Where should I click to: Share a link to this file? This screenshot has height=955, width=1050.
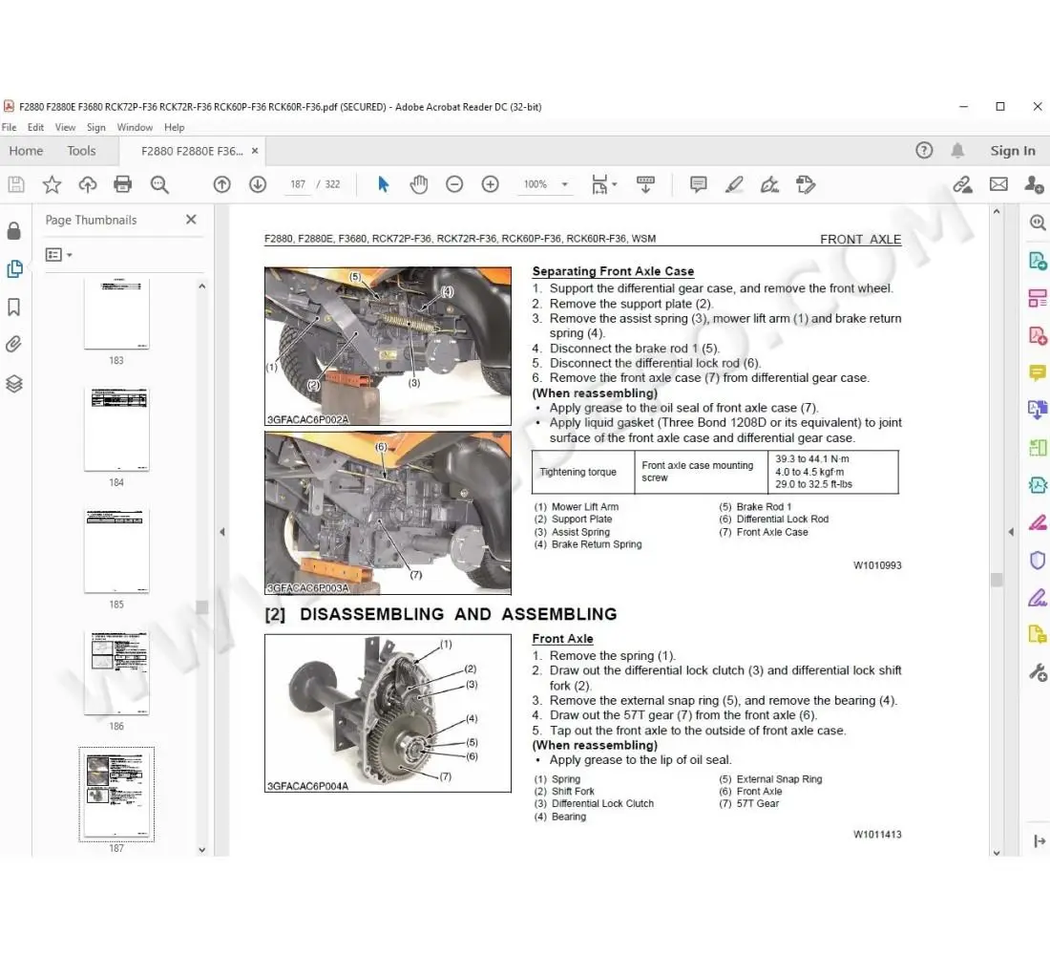coord(962,184)
